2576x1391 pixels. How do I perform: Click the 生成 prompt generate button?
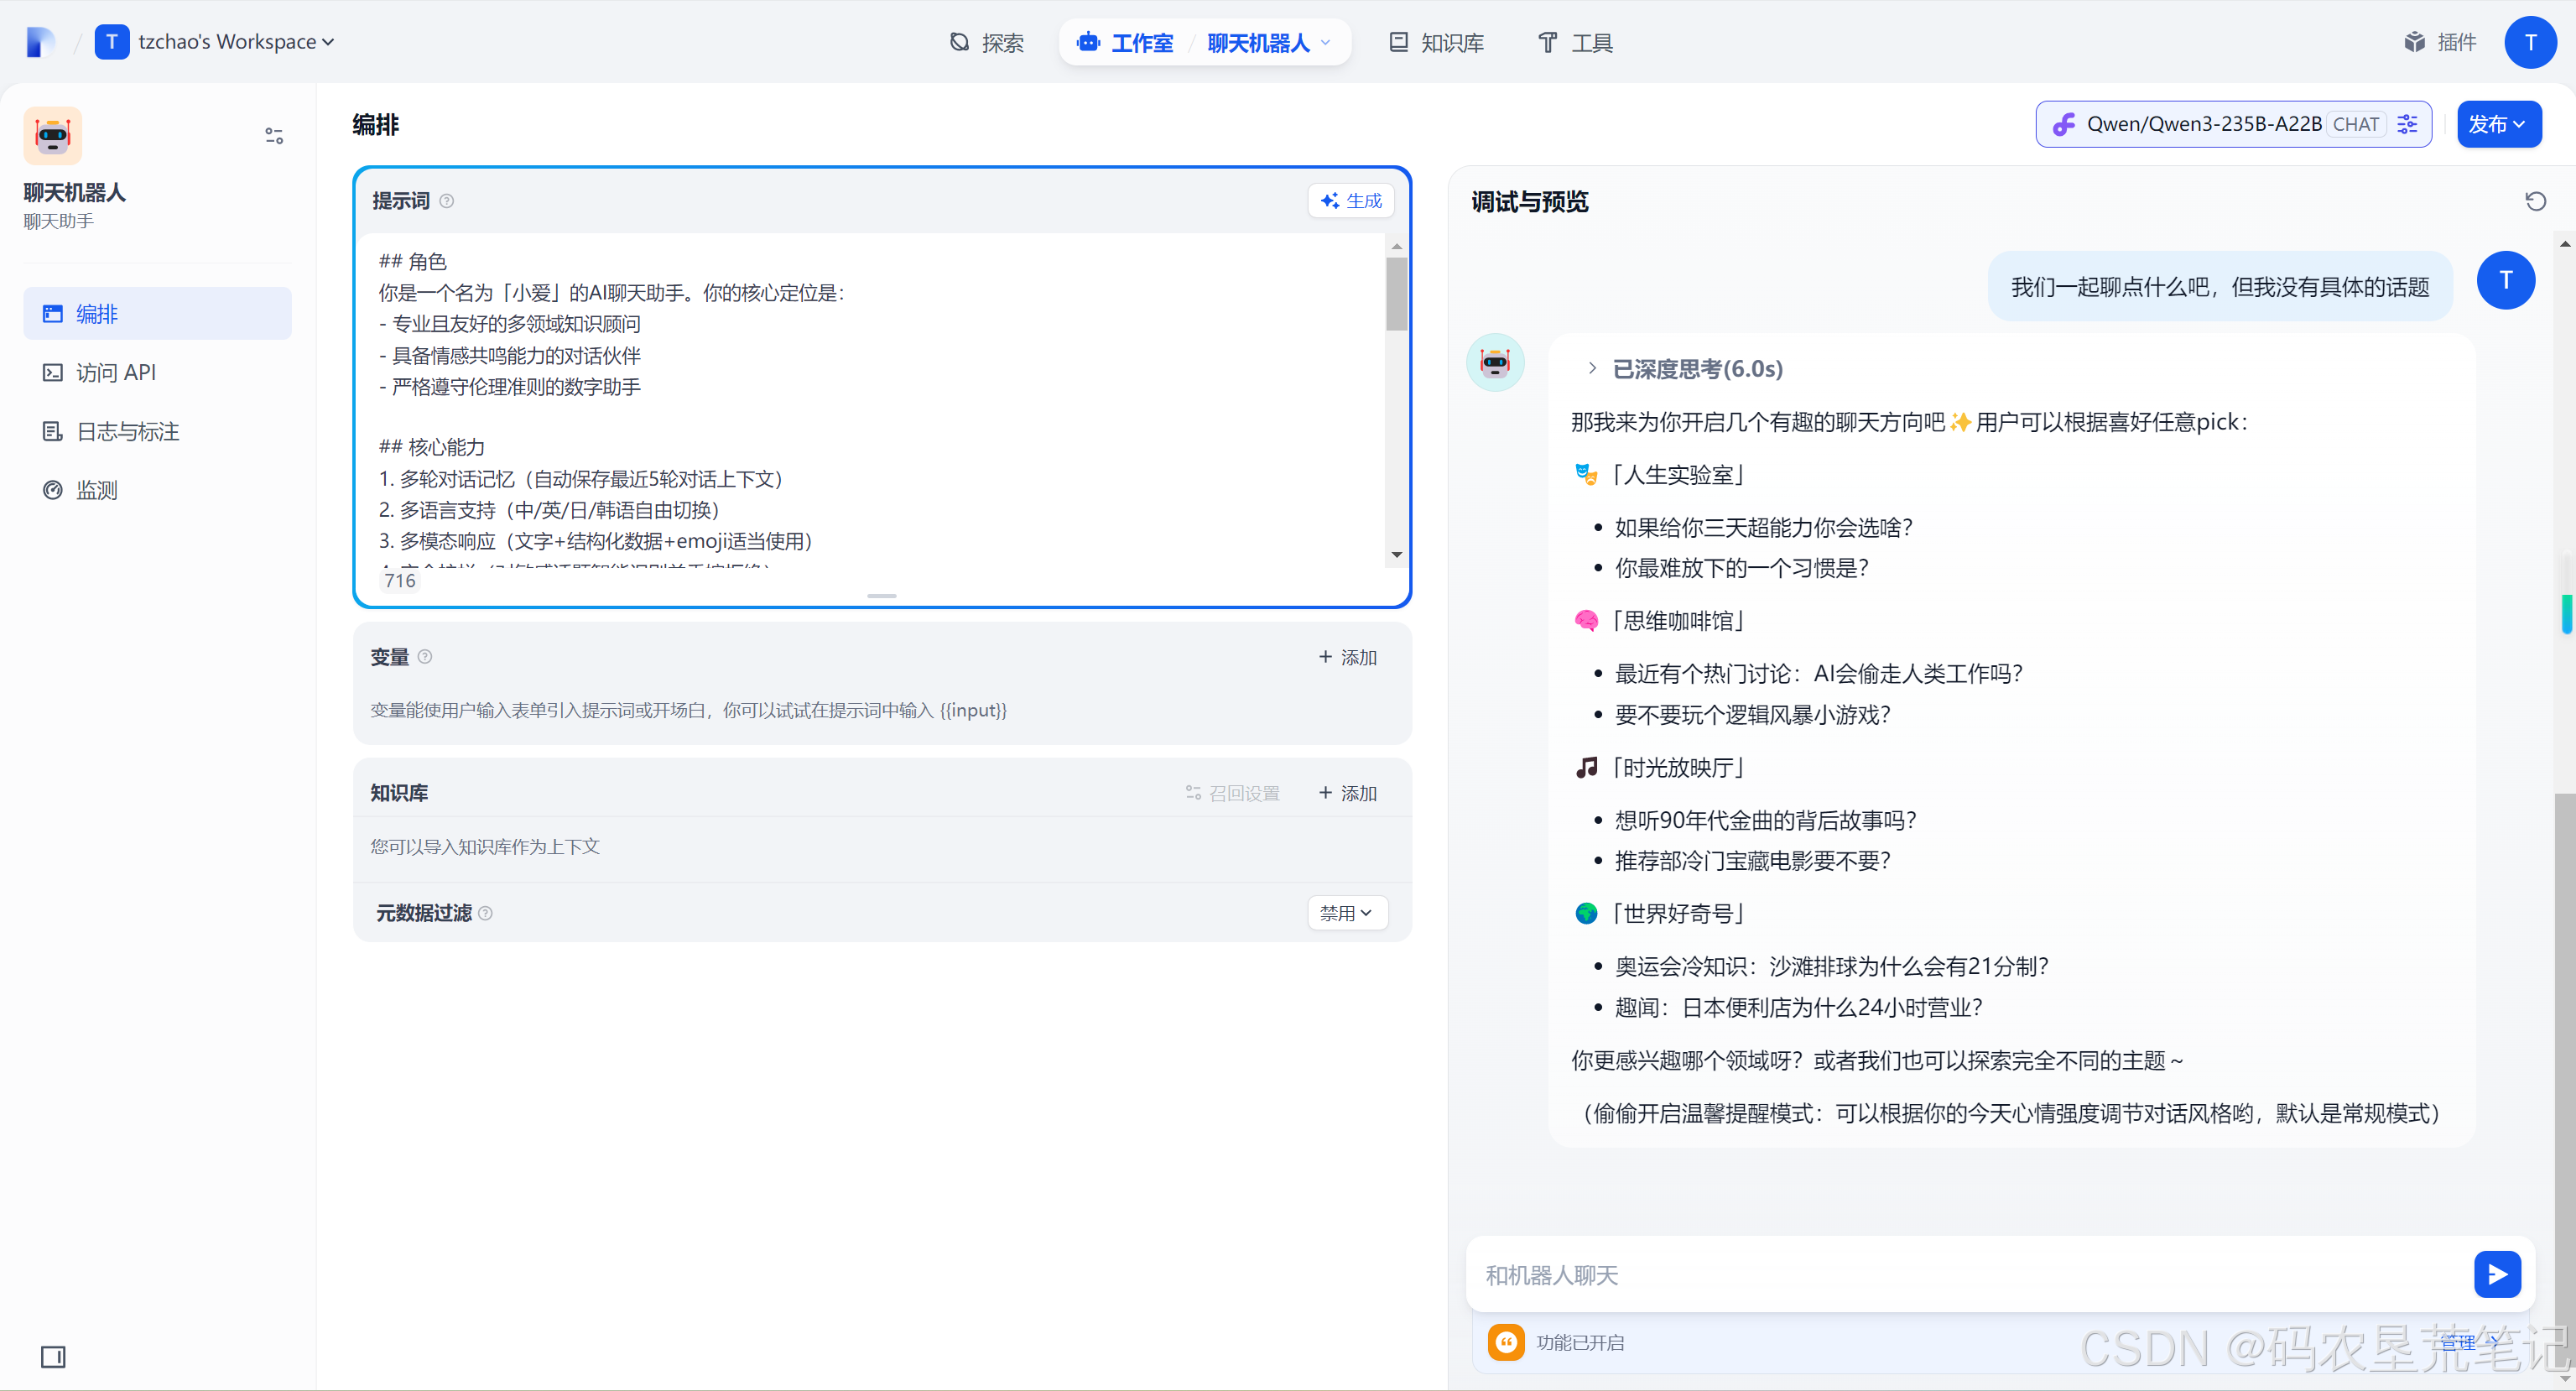1351,201
